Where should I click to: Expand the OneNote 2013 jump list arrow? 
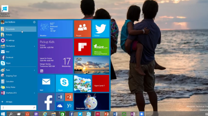coord(34,93)
